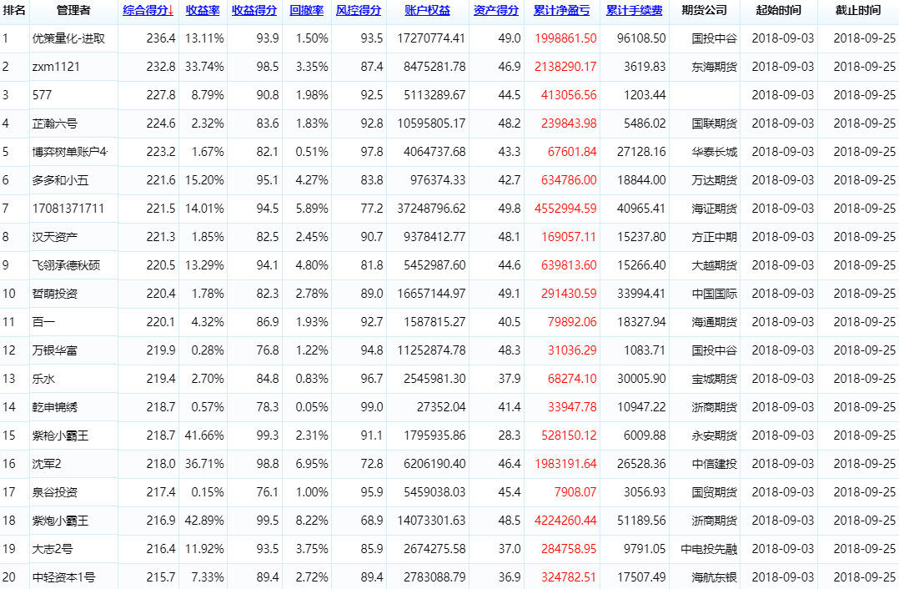The height and width of the screenshot is (589, 899).
Task: Click futures company 国贸期货
Action: (714, 493)
